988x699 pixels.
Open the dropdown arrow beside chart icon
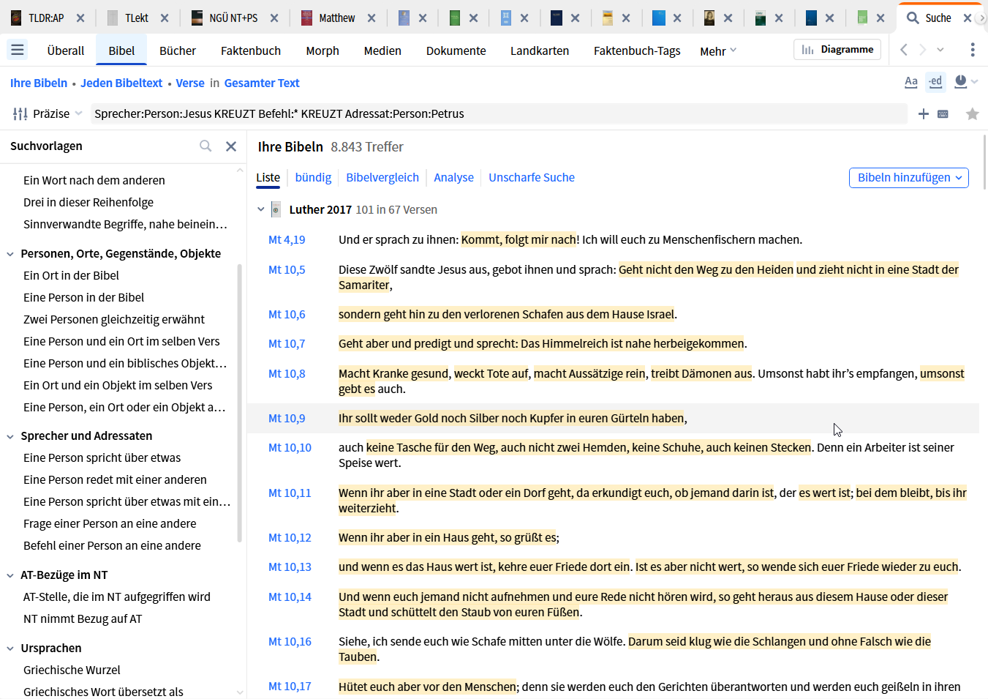[975, 82]
